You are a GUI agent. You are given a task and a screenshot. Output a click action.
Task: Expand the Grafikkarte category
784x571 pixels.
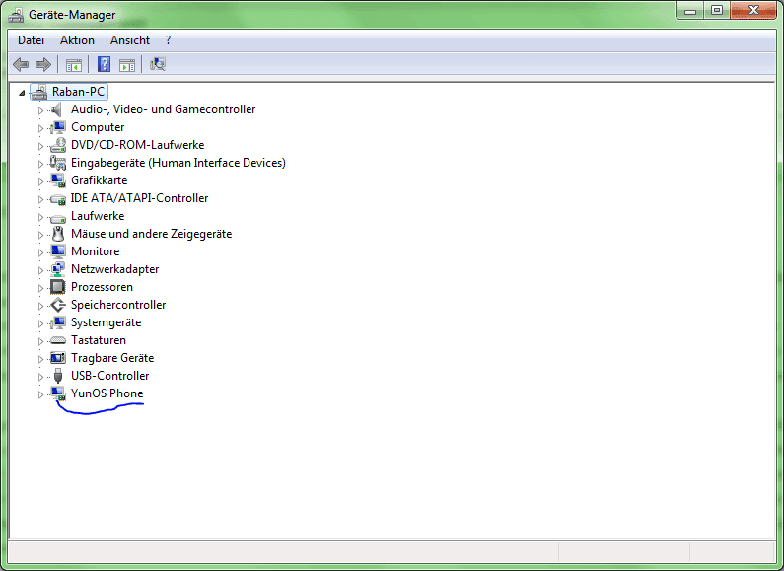tap(41, 181)
